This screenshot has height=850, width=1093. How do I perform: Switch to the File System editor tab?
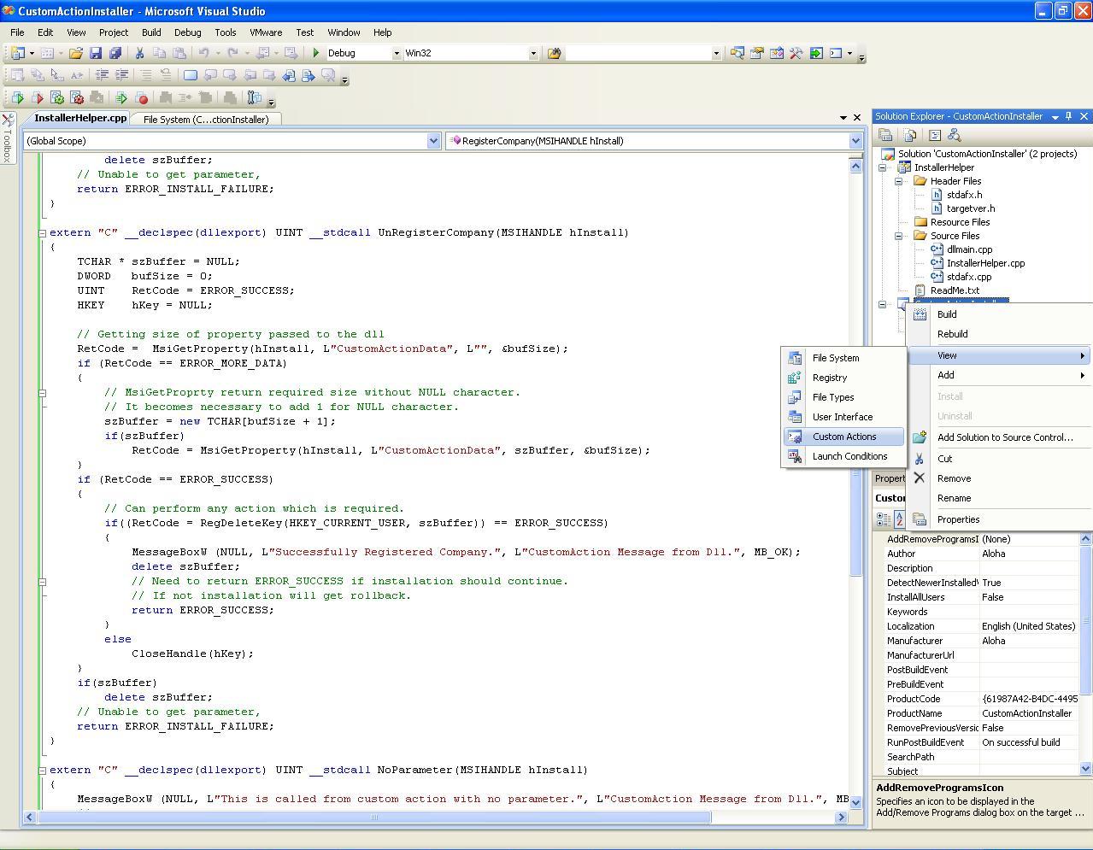[205, 120]
